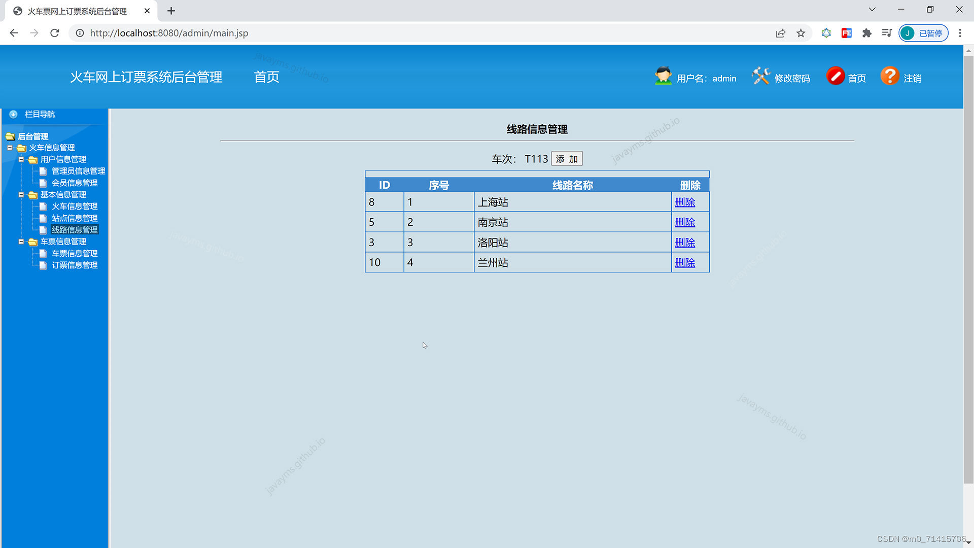Open the Chrome three-dot menu
The height and width of the screenshot is (548, 974).
960,33
